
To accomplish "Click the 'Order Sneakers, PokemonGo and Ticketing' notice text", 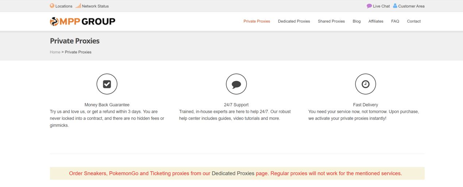I will click(x=235, y=173).
